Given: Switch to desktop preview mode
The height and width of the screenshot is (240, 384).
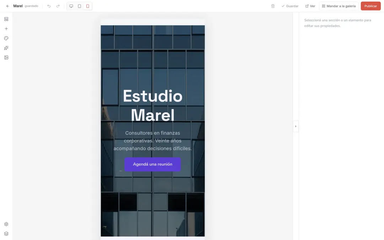Looking at the screenshot, I should pyautogui.click(x=71, y=6).
